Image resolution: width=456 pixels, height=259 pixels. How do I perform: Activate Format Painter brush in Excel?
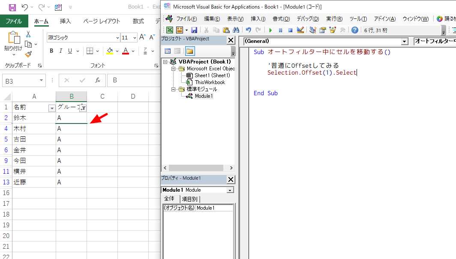28,54
